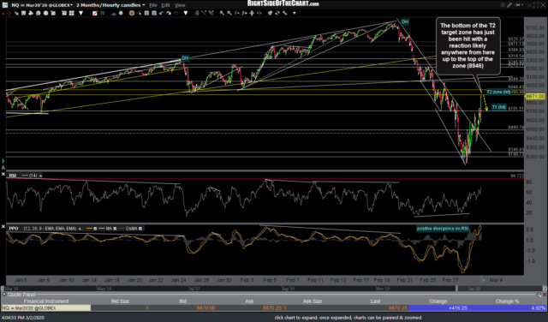Toggle the MA line checkbox
This screenshot has height=322, width=548.
pyautogui.click(x=115, y=229)
